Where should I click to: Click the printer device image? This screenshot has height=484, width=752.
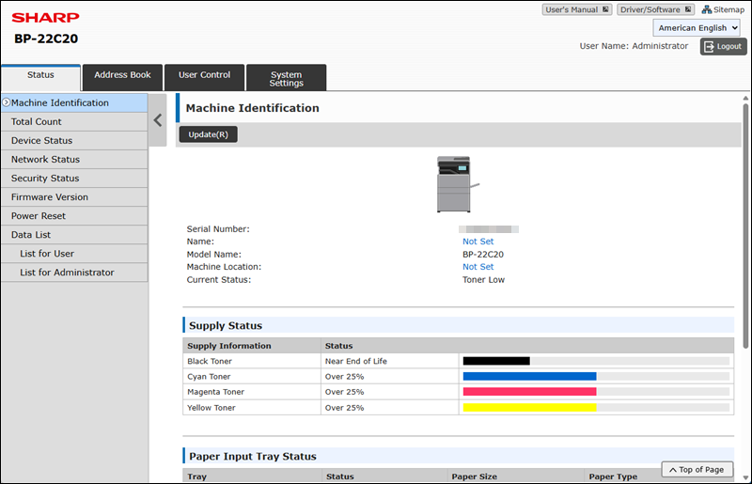tap(457, 184)
